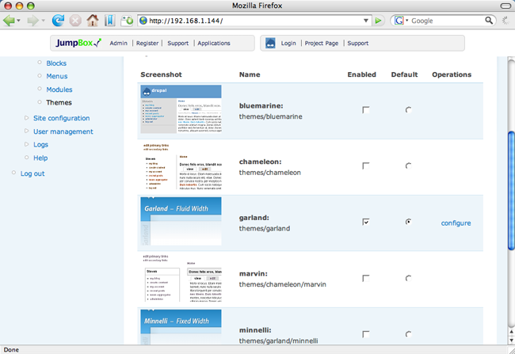Click the bluemarine theme screenshot

[x=181, y=109]
